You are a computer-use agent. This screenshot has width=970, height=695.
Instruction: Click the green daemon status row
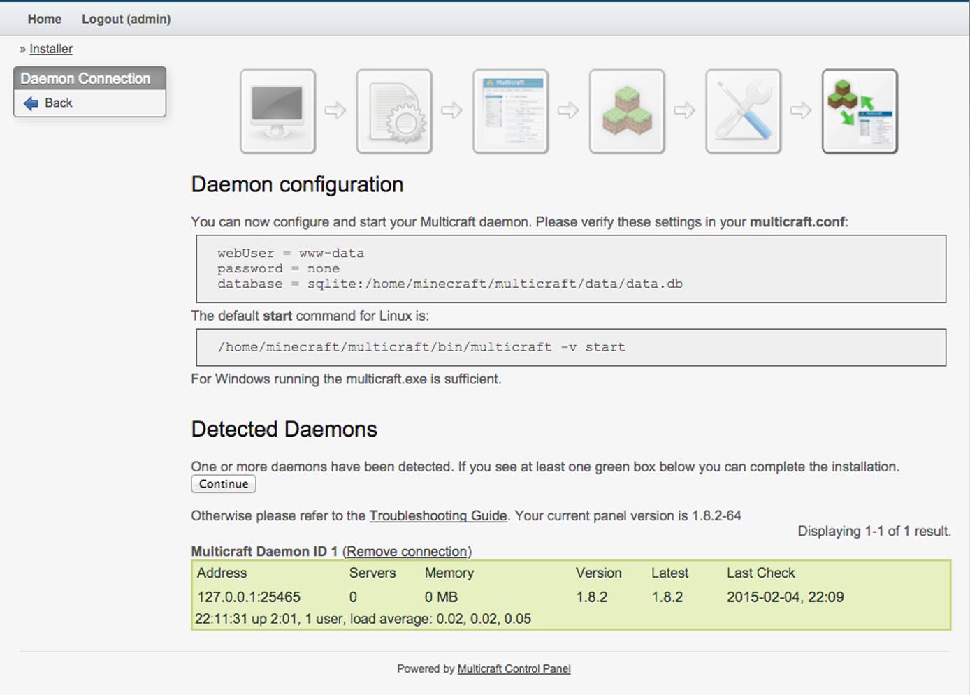point(571,597)
